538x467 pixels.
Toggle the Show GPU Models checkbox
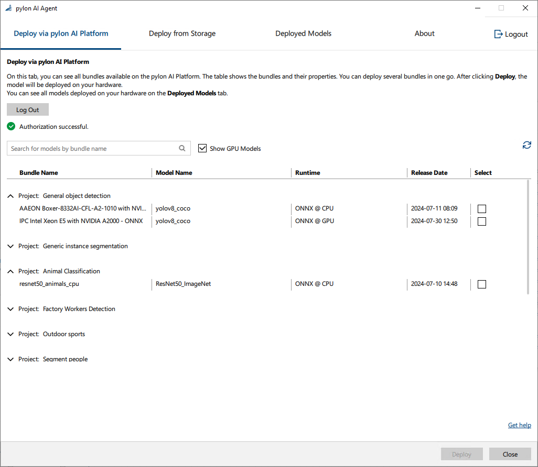coord(202,148)
